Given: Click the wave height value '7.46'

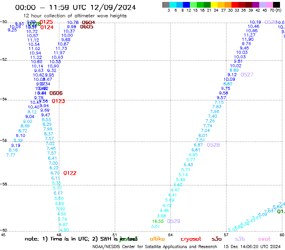Looking at the screenshot, I should 51,148.
